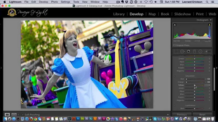Switch to Before/After view button

coord(14,115)
